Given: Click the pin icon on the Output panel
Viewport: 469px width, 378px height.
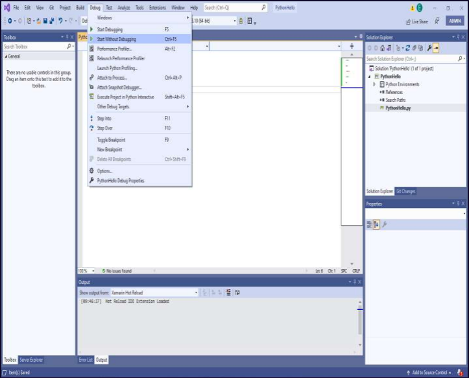Looking at the screenshot, I should click(355, 282).
